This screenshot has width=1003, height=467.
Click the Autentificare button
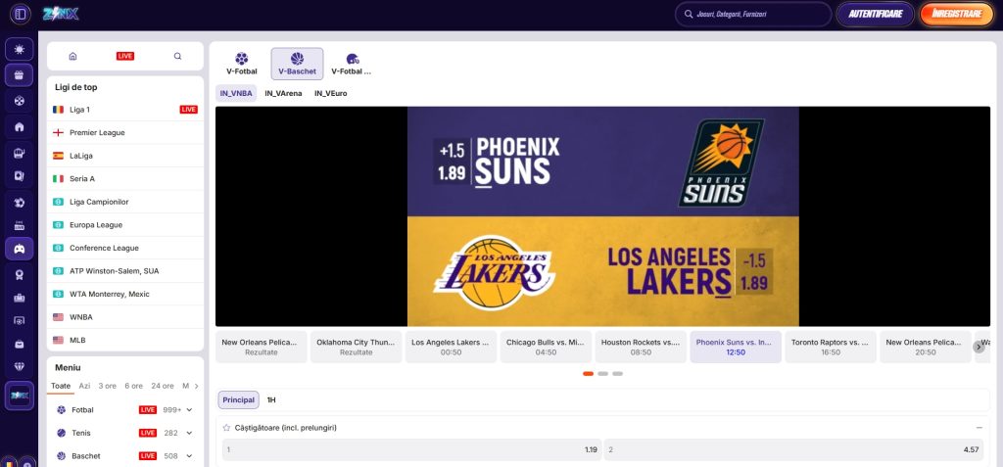point(875,14)
